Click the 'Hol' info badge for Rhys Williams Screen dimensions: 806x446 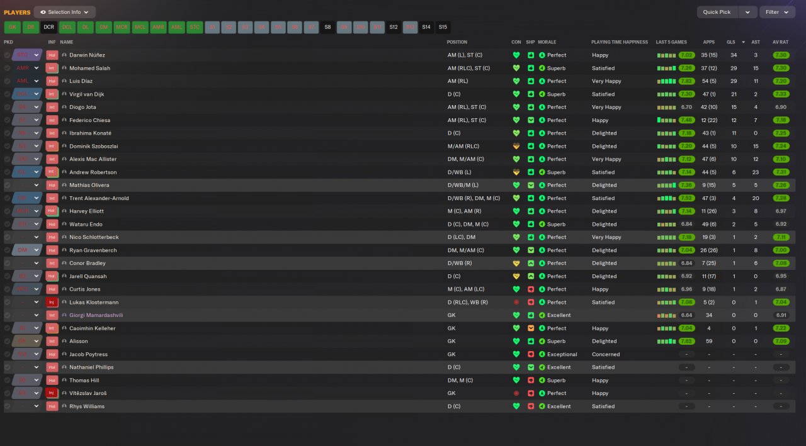(x=52, y=406)
